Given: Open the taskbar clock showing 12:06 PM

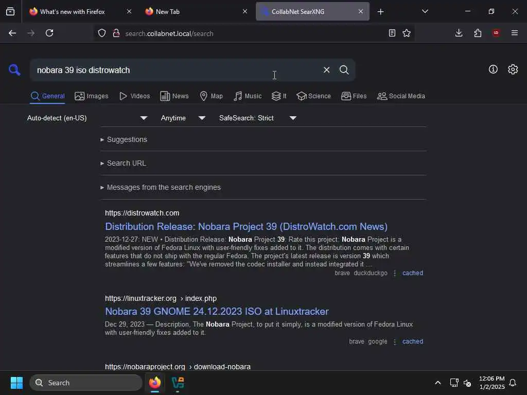Looking at the screenshot, I should [x=491, y=383].
